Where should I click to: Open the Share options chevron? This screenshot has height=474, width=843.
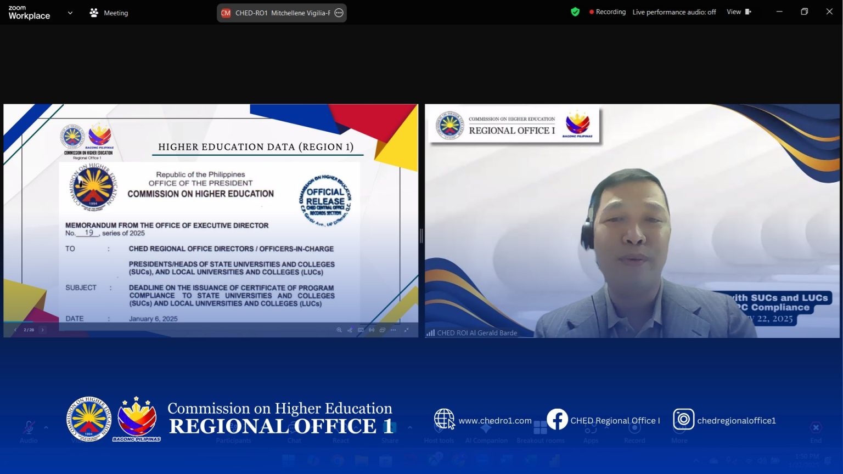[410, 428]
